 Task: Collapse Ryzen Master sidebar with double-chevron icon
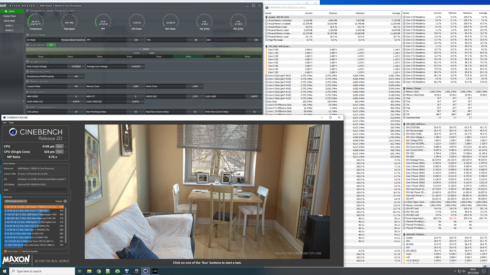[x=24, y=102]
